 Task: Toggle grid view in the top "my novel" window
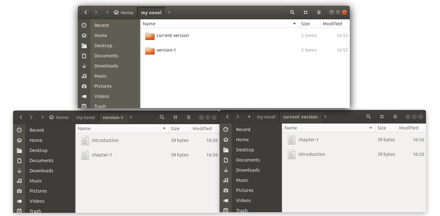(305, 13)
